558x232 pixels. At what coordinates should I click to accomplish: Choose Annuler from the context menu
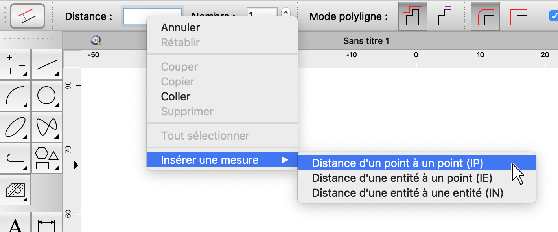(x=180, y=28)
